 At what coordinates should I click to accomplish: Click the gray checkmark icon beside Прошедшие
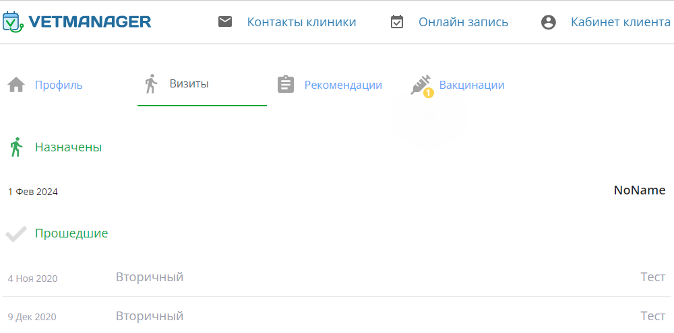(x=16, y=234)
